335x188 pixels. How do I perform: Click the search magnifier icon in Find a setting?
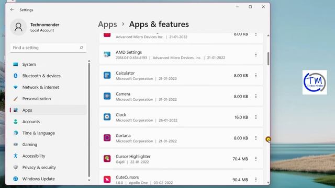(82, 48)
